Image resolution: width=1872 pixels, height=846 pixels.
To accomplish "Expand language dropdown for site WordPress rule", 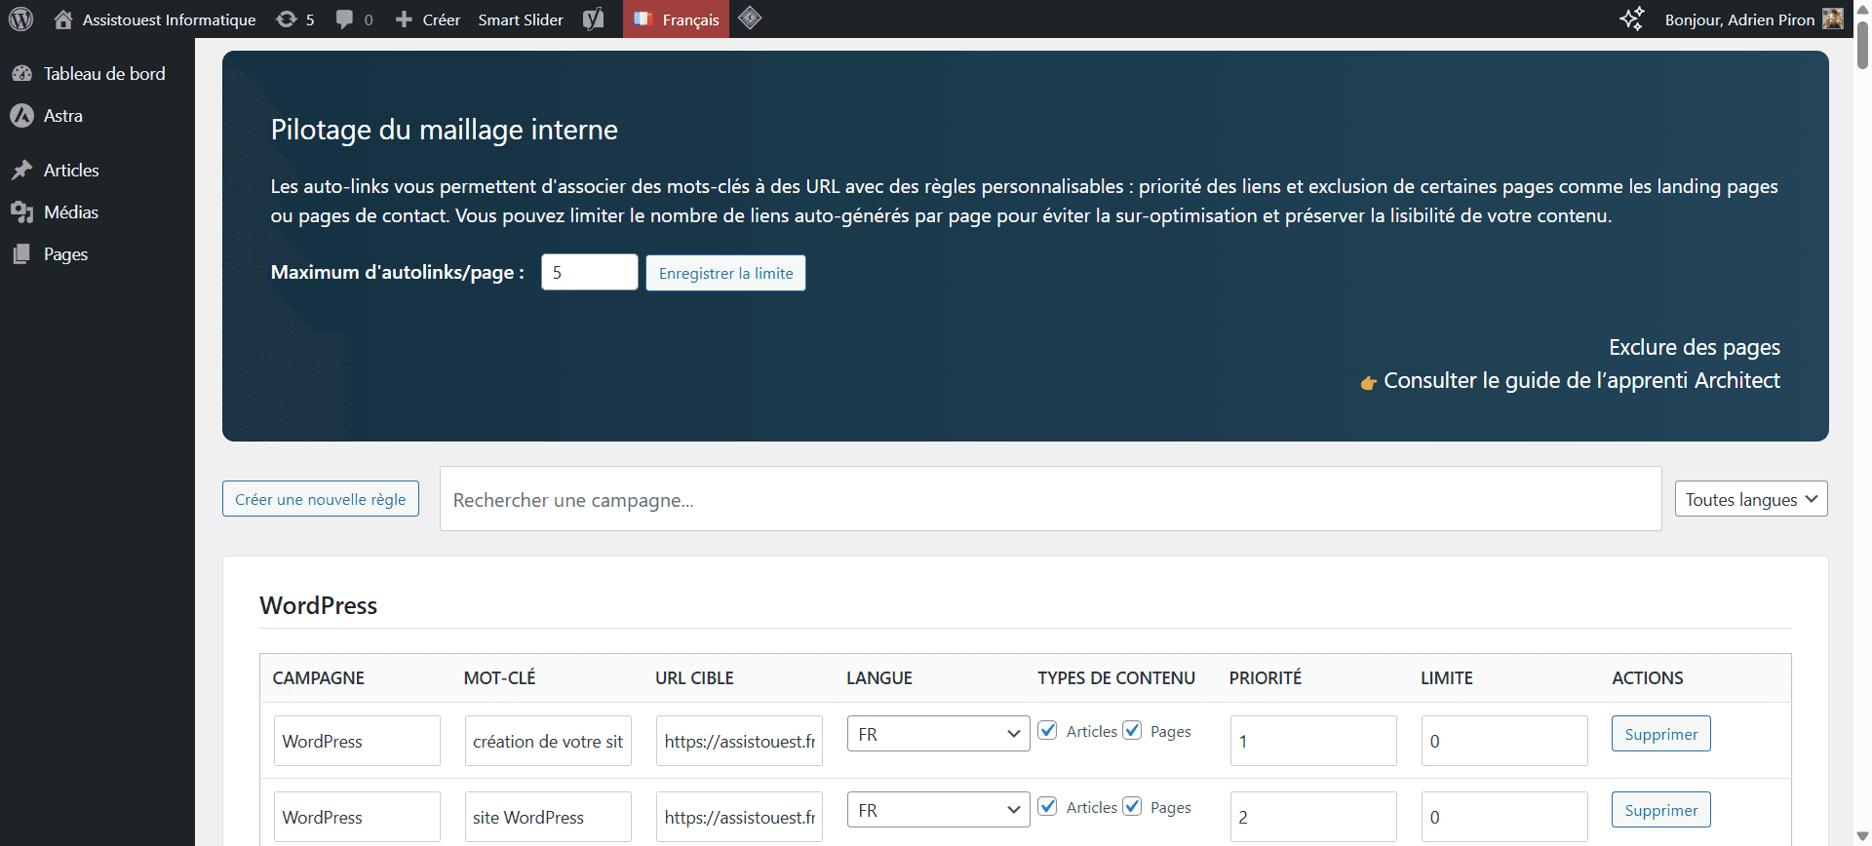I will point(938,810).
